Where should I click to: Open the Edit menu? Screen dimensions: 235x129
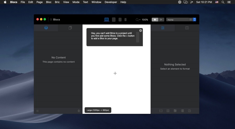coord(31,2)
